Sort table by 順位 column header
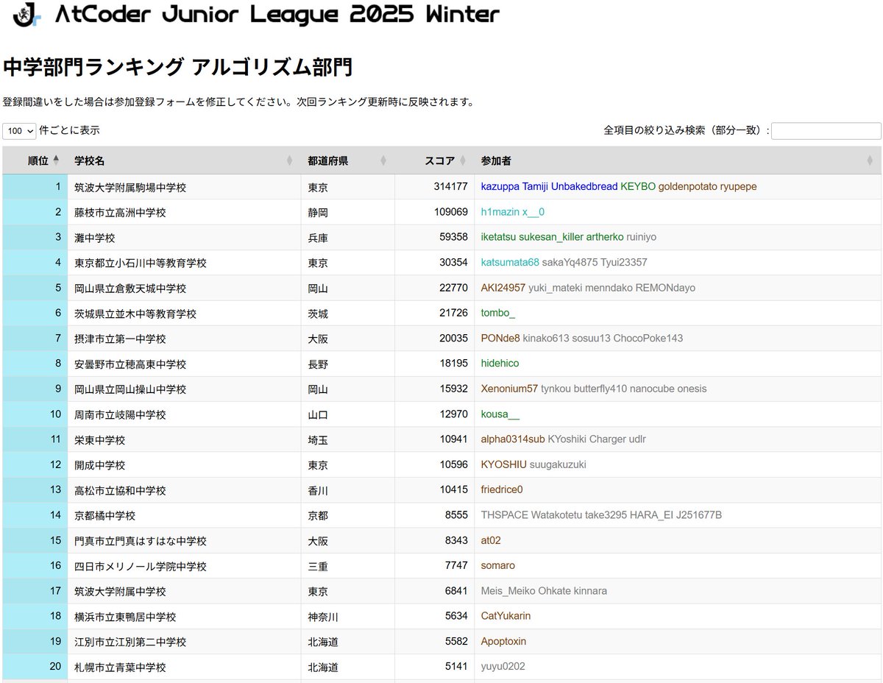 (35, 160)
